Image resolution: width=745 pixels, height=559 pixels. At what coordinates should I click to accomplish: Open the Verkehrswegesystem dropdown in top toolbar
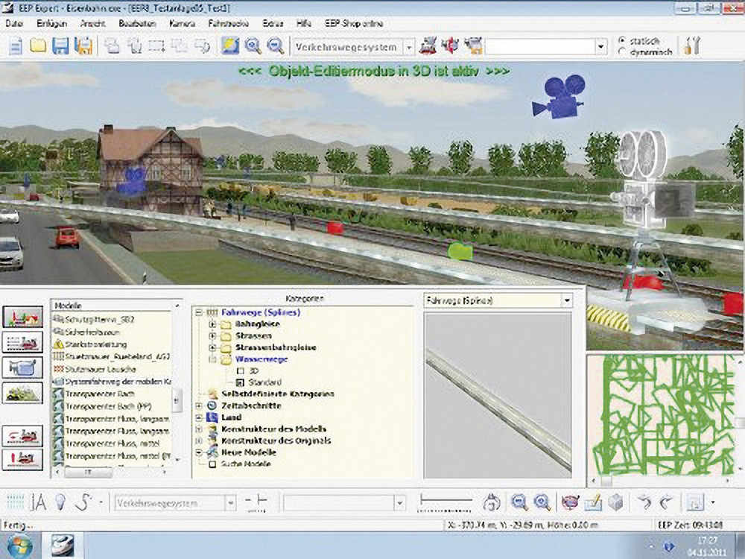(x=409, y=47)
